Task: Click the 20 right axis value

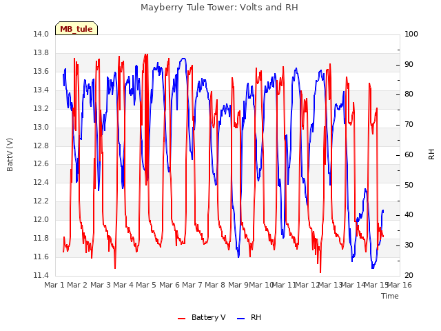Action: click(x=409, y=275)
